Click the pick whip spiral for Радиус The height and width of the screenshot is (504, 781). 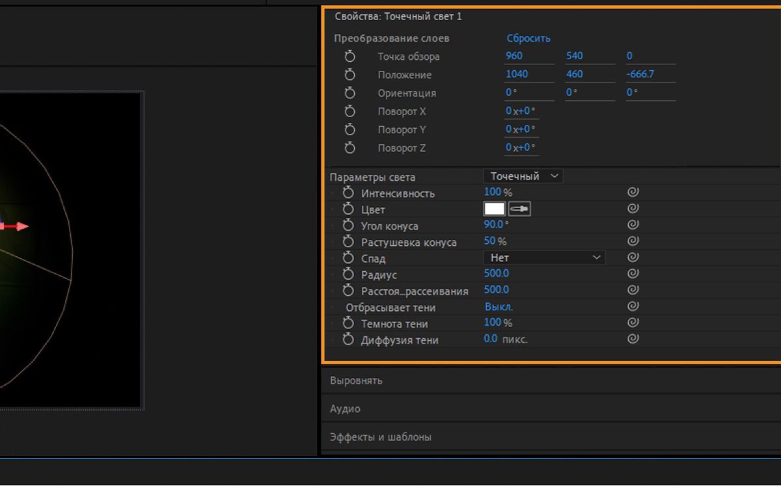click(633, 274)
